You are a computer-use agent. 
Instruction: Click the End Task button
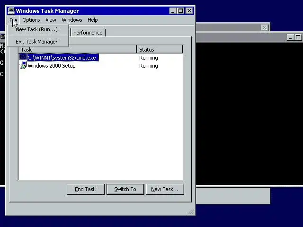point(85,189)
